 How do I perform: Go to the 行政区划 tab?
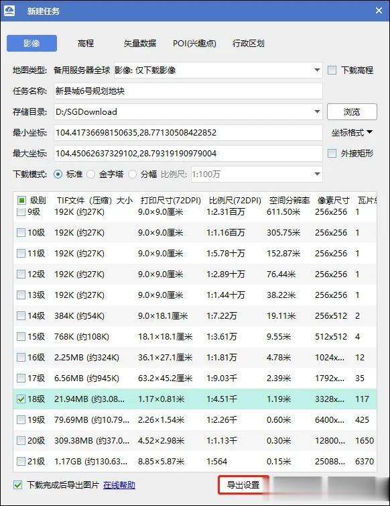click(249, 43)
